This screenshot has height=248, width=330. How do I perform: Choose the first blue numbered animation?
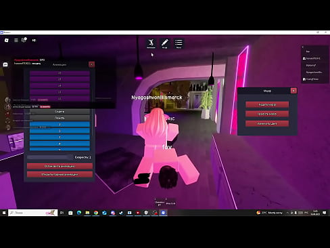[x=60, y=125]
